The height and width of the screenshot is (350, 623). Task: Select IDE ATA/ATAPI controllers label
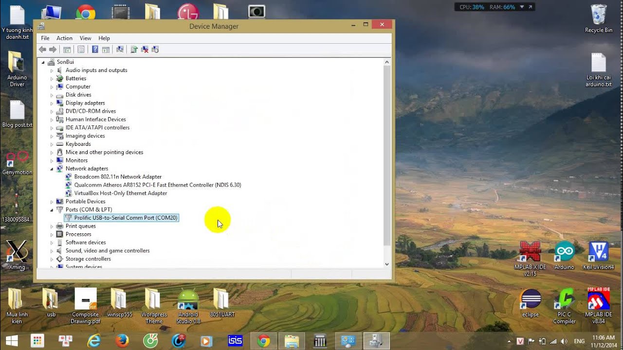coord(97,128)
